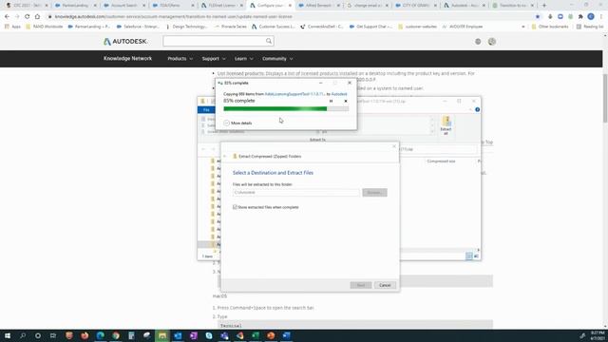Screen dimensions: 608x342
Task: Open Chrome extensions puzzle icon
Action: pyautogui.click(x=580, y=17)
